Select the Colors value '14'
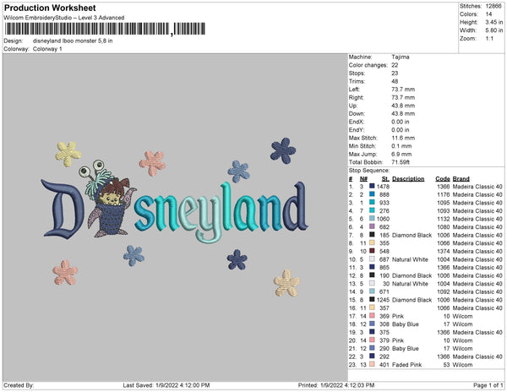 tap(488, 14)
